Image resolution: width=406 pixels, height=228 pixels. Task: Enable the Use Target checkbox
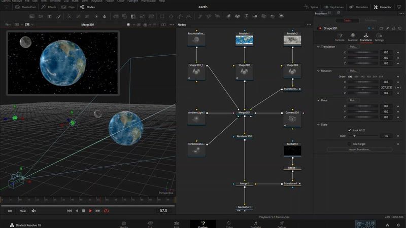(x=349, y=144)
